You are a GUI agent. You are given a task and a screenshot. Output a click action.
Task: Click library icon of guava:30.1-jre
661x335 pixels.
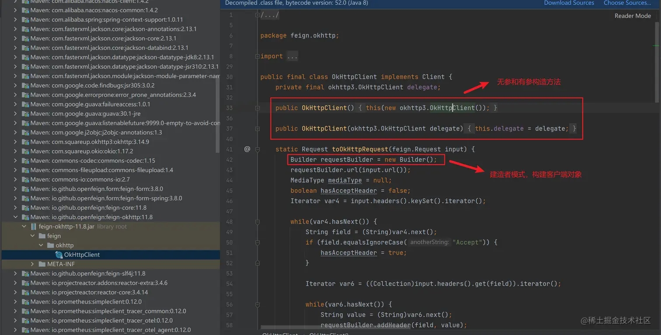tap(25, 114)
